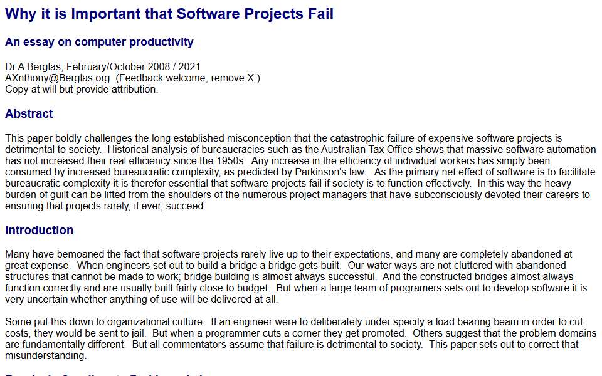Click the text Feedback welcome, remove X
This screenshot has width=602, height=376.
point(188,78)
